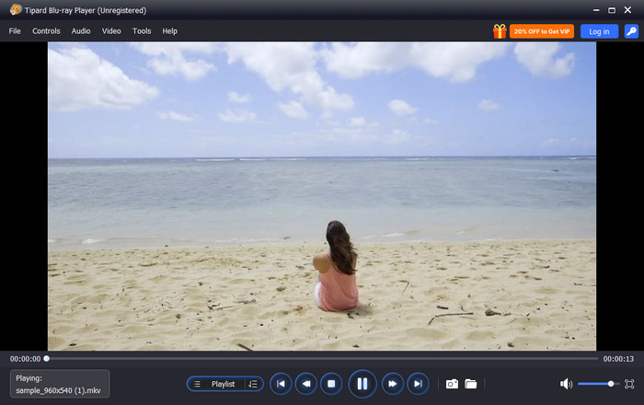Open the Playlist panel
644x405 pixels.
[x=224, y=384]
